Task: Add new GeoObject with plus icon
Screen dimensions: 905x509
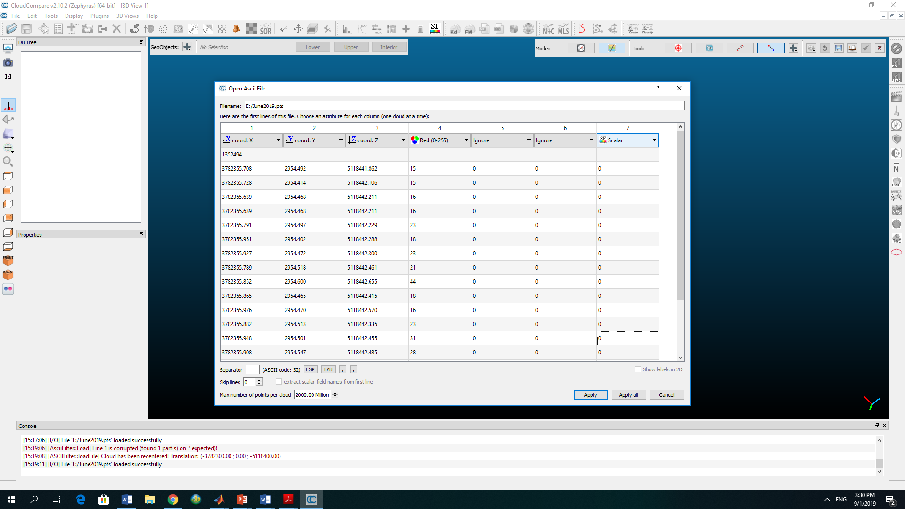Action: click(x=187, y=47)
